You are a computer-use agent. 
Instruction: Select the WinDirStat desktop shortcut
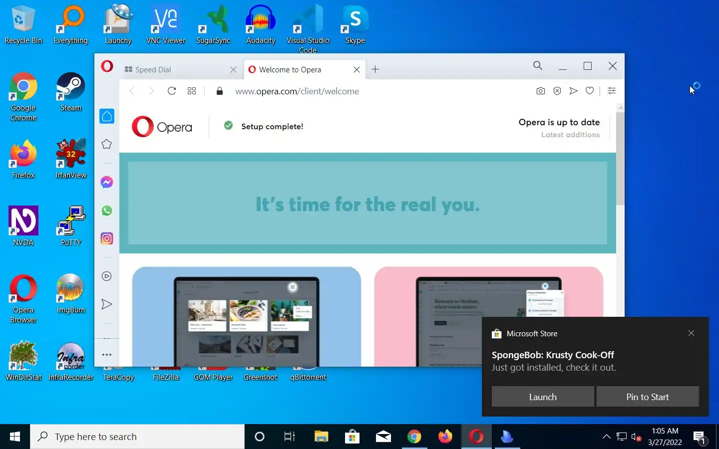click(23, 362)
